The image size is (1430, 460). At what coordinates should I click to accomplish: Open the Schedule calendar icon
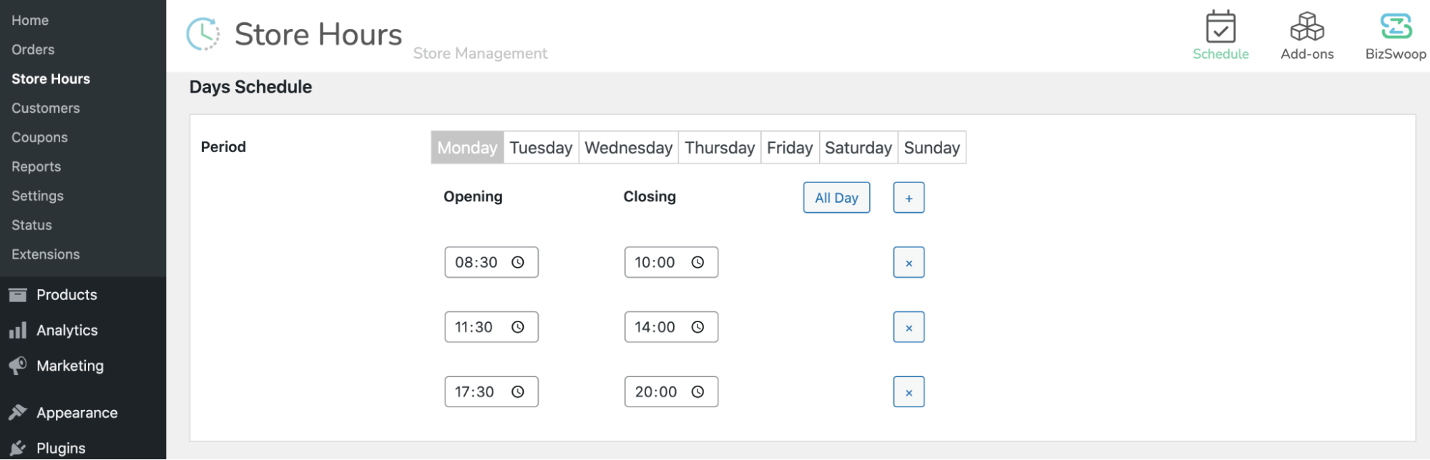(x=1220, y=28)
